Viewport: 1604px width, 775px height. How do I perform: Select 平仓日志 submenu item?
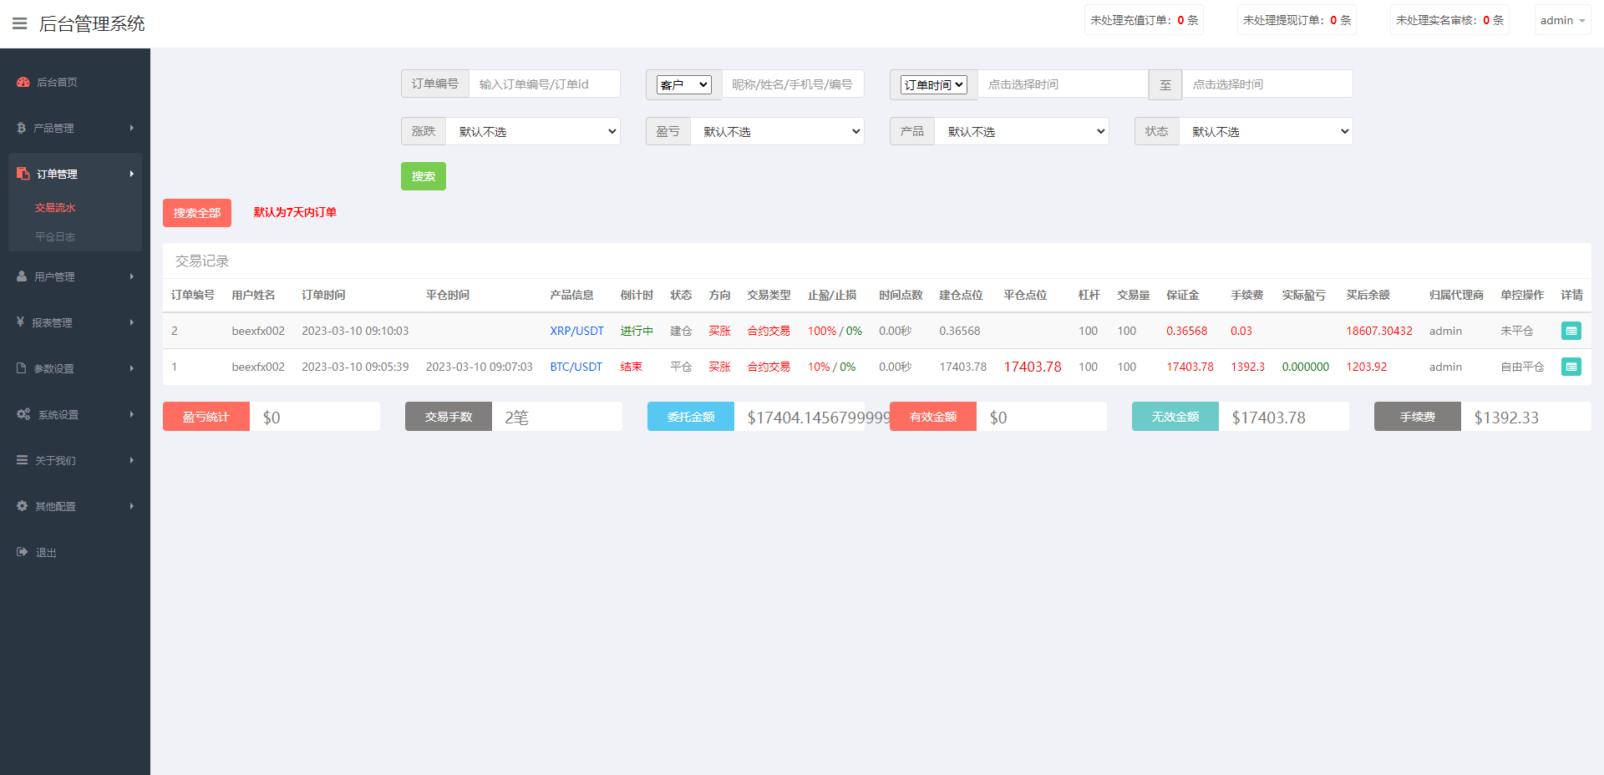pos(55,237)
